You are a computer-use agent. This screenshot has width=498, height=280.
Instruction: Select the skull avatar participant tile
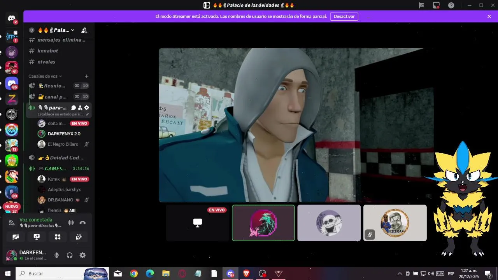[x=329, y=223]
